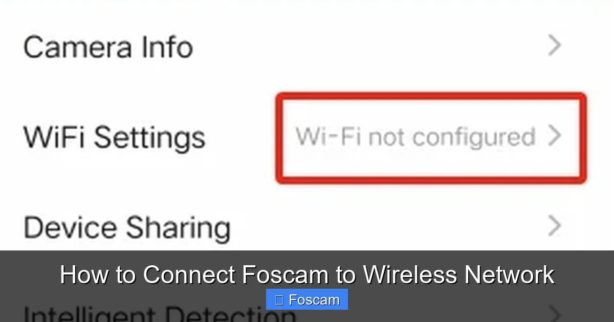614x322 pixels.
Task: Click the article title about connecting Foscam
Action: click(x=307, y=274)
